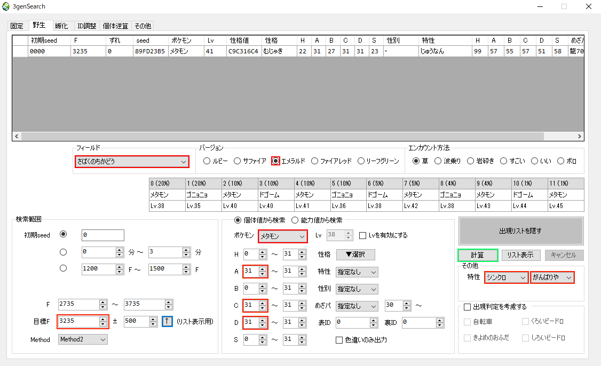Click the up arrow button beside 目標F range

point(167,321)
